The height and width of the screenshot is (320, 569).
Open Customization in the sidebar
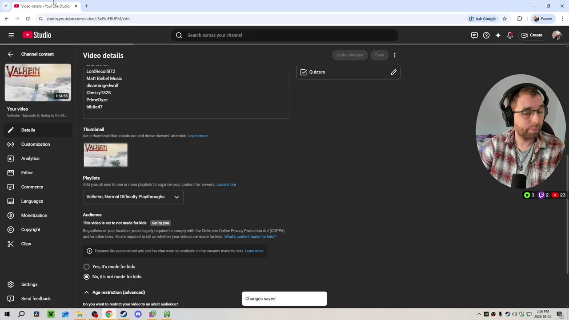(38, 144)
